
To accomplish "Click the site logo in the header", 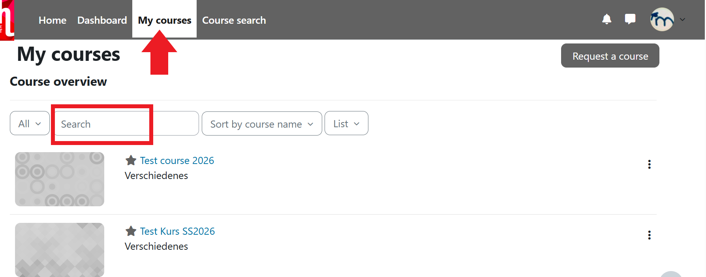I will click(7, 20).
